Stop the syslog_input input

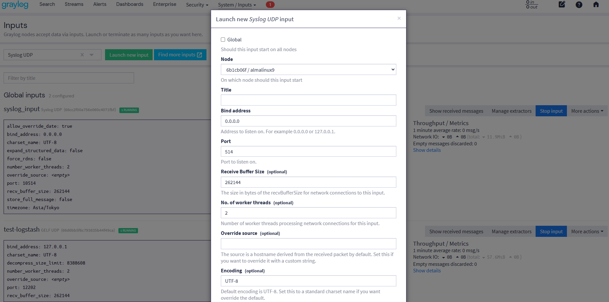tap(551, 111)
